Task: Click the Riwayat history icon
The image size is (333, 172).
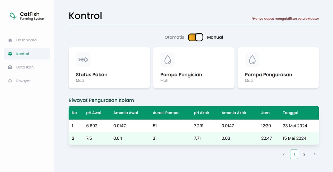Action: pos(10,81)
